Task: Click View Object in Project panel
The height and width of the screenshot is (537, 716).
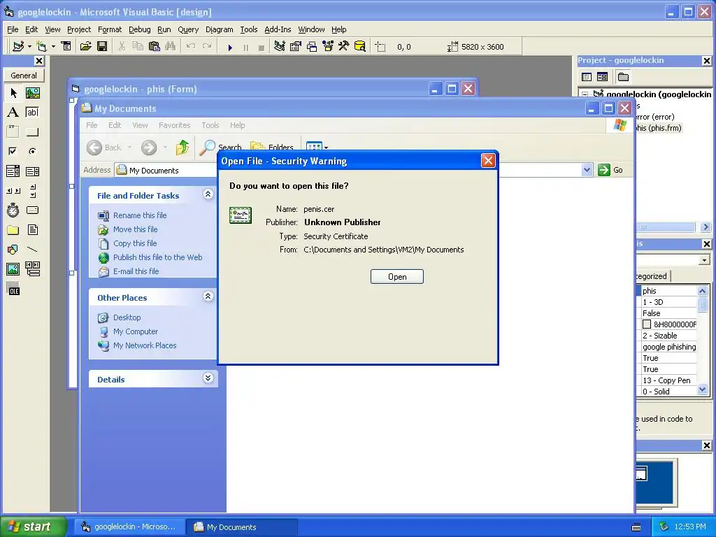Action: tap(602, 77)
